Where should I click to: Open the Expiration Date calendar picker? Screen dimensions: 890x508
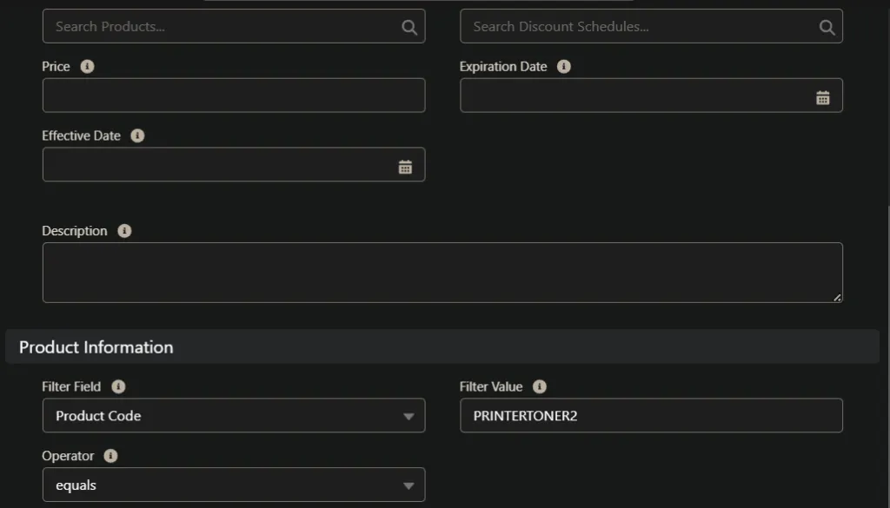point(822,97)
